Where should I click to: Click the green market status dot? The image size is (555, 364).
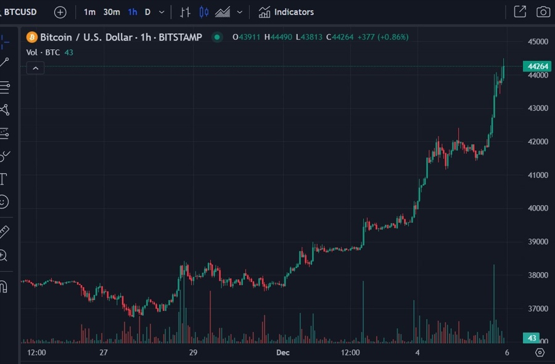click(217, 37)
